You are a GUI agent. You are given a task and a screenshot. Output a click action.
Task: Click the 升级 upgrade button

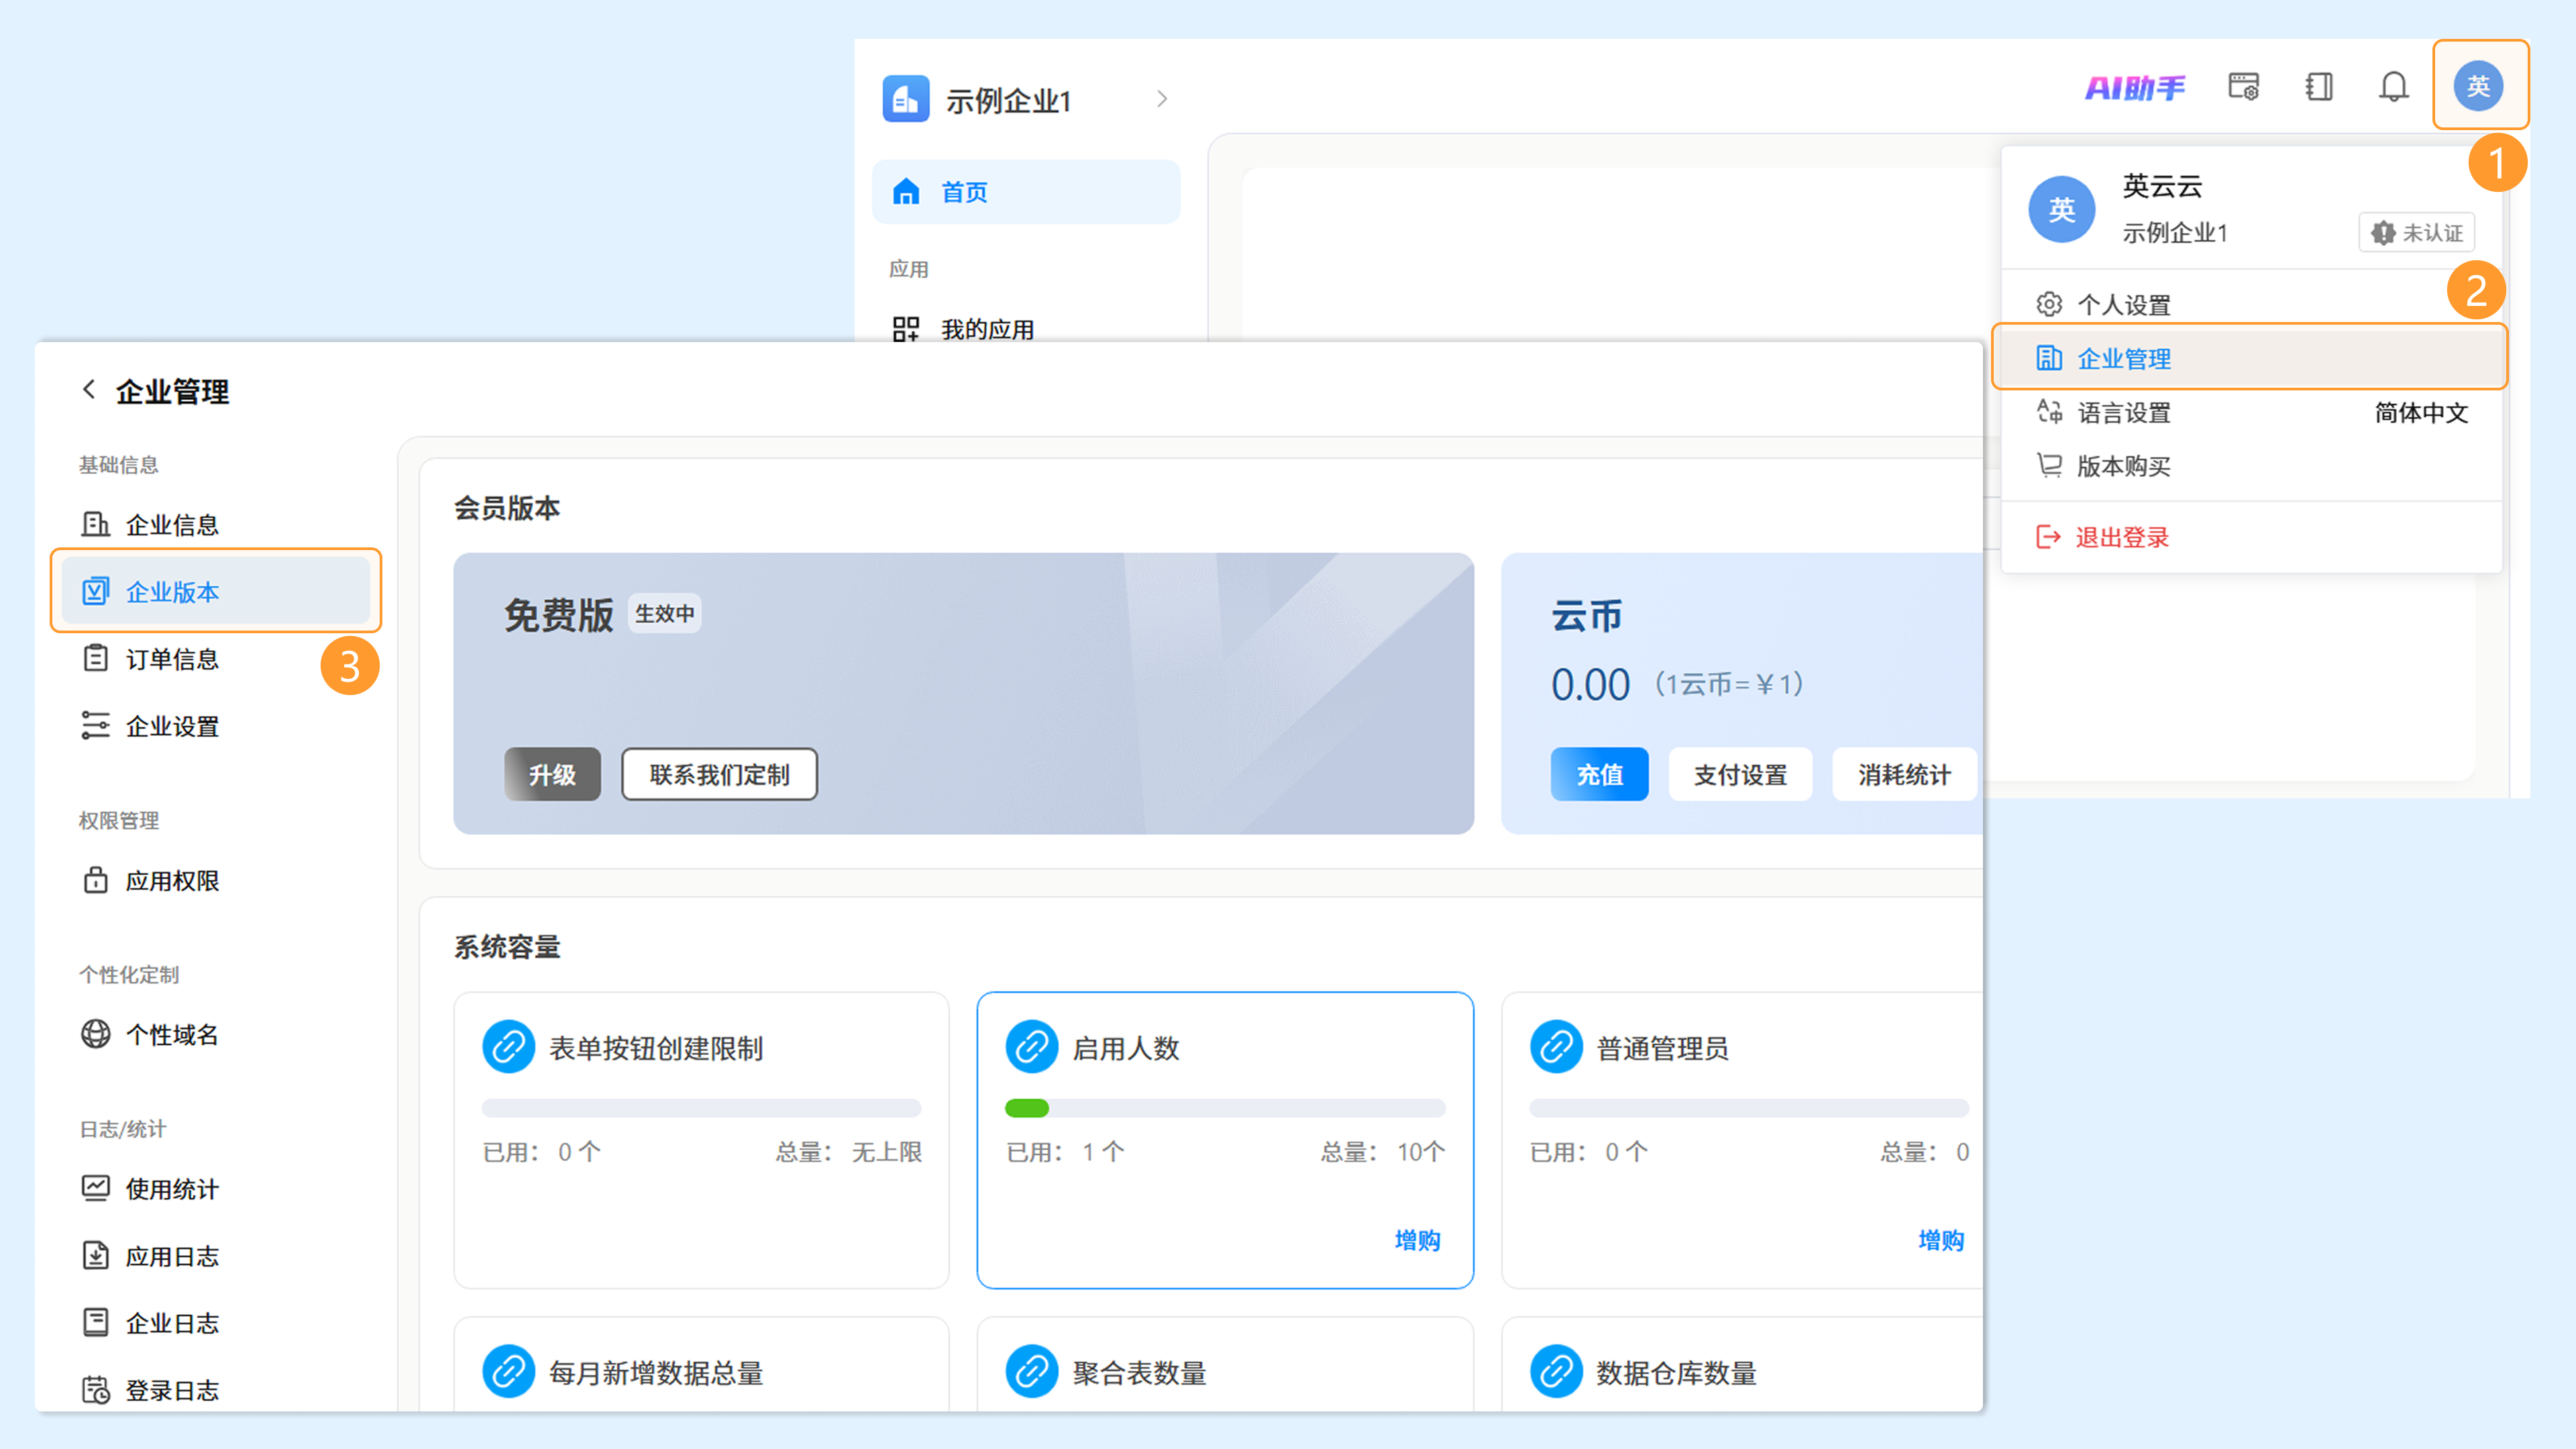pos(552,774)
